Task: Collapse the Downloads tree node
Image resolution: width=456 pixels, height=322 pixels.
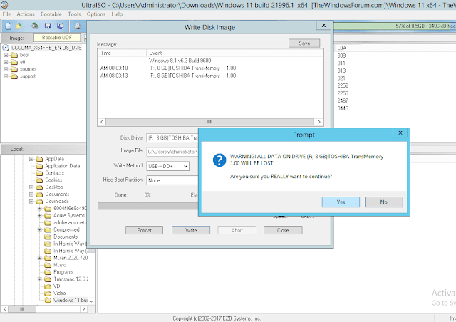Action: (31, 202)
